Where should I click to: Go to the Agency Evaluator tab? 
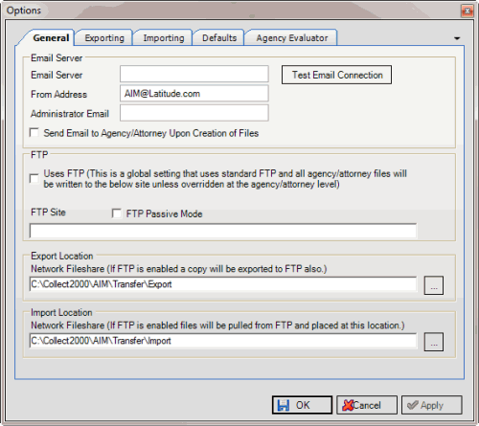pyautogui.click(x=292, y=38)
